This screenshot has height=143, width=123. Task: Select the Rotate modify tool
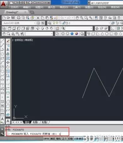pos(8,67)
